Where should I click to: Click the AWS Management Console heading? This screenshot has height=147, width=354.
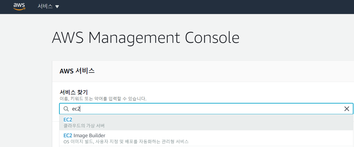click(x=145, y=38)
